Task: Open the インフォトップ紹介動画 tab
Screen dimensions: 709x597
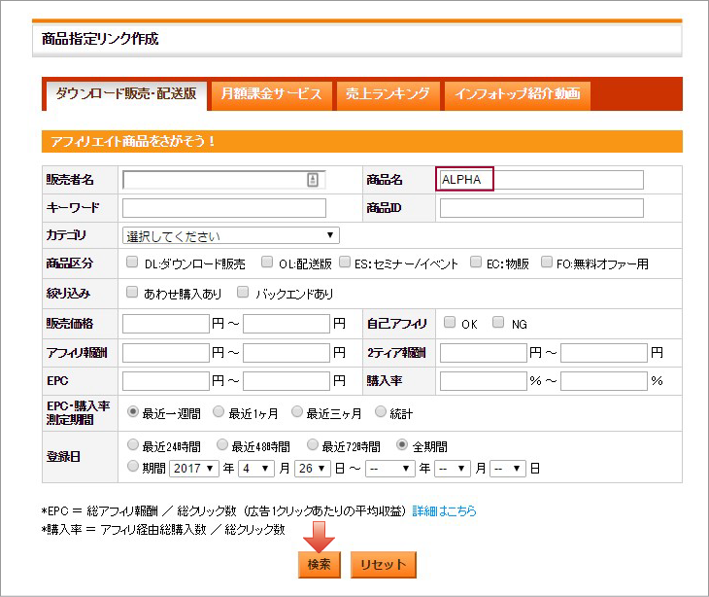Action: coord(517,94)
